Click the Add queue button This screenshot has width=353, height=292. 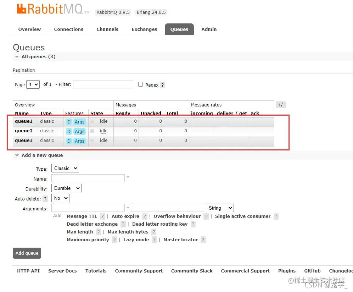click(27, 253)
